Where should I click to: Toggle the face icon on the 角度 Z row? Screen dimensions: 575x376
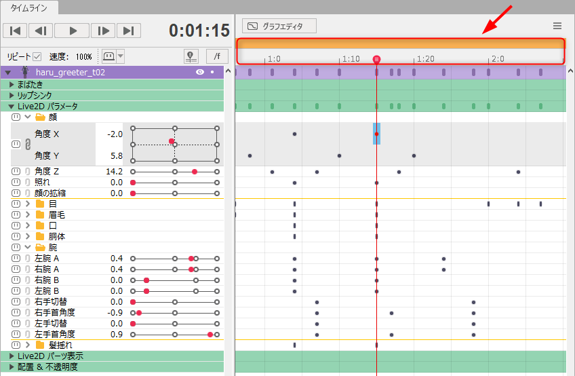[x=16, y=172]
